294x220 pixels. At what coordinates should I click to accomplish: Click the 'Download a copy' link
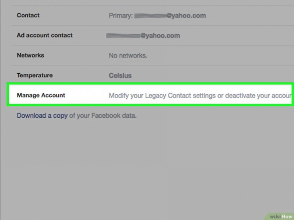[x=42, y=116]
